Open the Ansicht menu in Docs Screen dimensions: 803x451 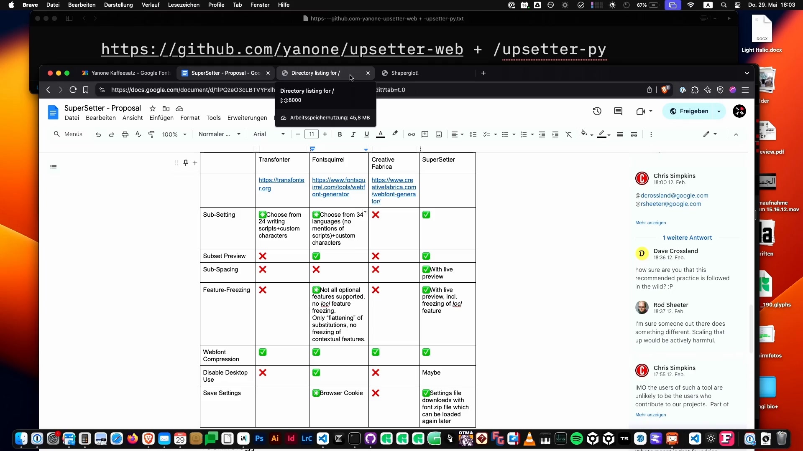[133, 118]
